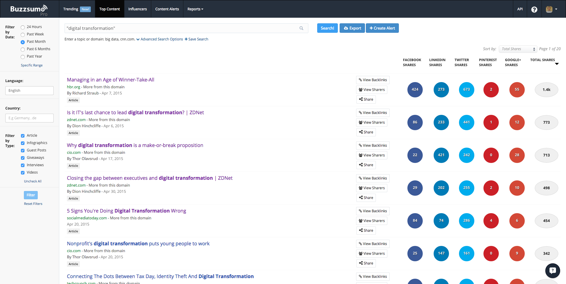Image resolution: width=566 pixels, height=284 pixels.
Task: Click Google+ shares 28 circle
Action: (x=517, y=155)
